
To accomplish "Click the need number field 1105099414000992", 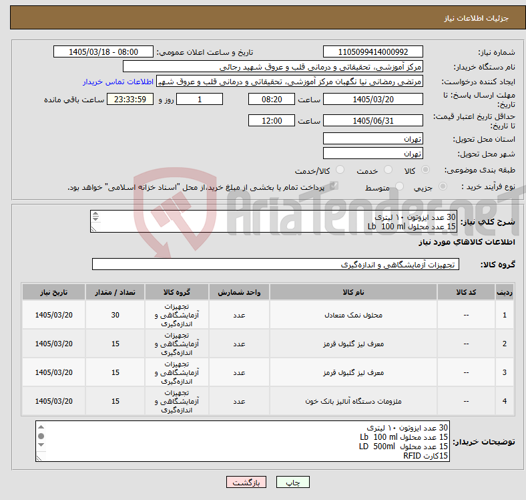I will click(372, 51).
